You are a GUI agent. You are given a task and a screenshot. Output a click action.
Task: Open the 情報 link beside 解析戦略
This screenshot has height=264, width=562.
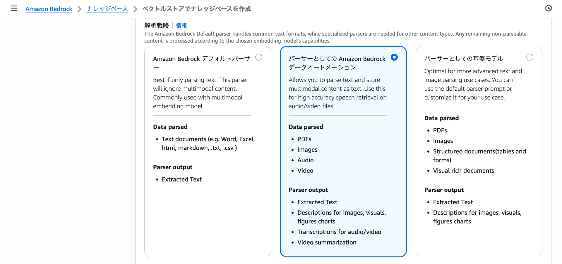[x=181, y=26]
